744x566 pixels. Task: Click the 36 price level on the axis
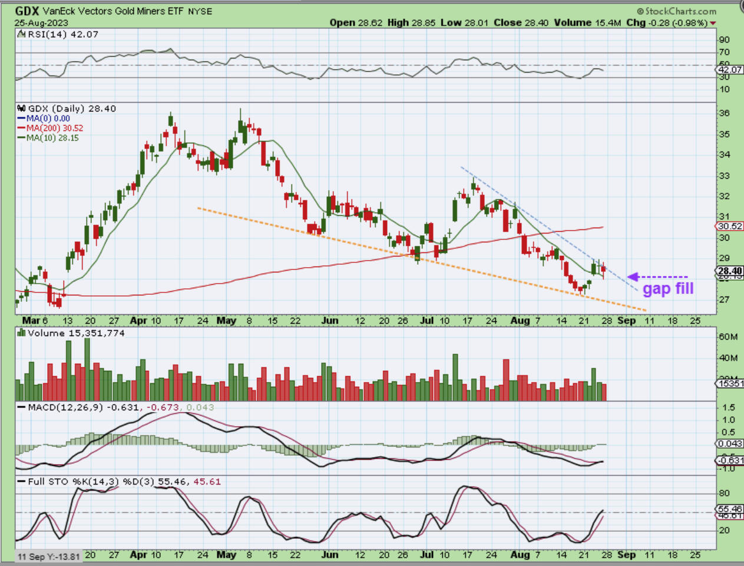(724, 113)
